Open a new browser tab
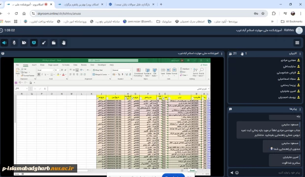Image resolution: width=305 pixels, height=177 pixels. tap(161, 4)
